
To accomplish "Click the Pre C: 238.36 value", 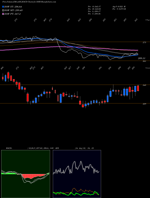I will point(94,14).
